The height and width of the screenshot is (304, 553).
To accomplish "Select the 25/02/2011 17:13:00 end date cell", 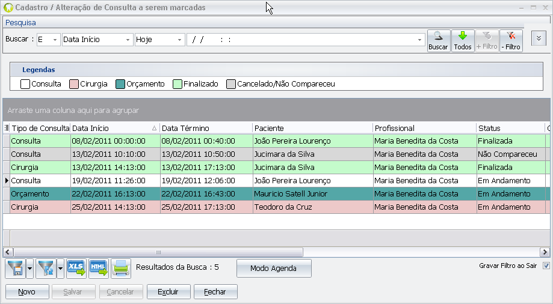I will click(206, 207).
